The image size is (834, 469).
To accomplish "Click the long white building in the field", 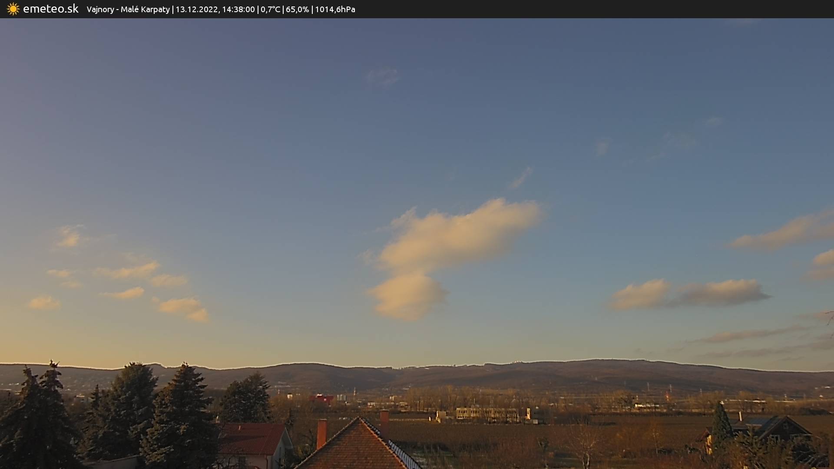I will click(486, 413).
